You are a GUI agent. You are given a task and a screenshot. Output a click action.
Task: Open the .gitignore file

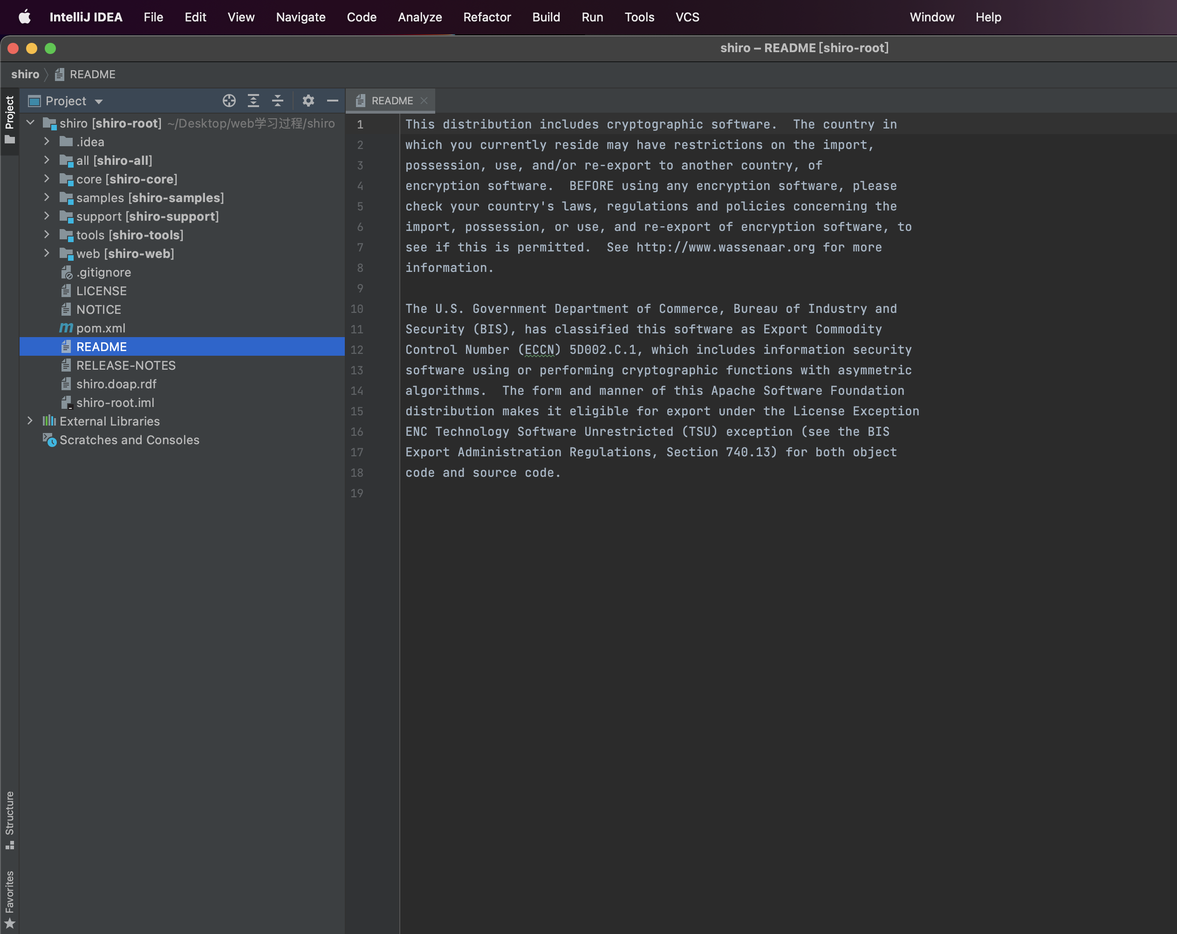pos(103,272)
